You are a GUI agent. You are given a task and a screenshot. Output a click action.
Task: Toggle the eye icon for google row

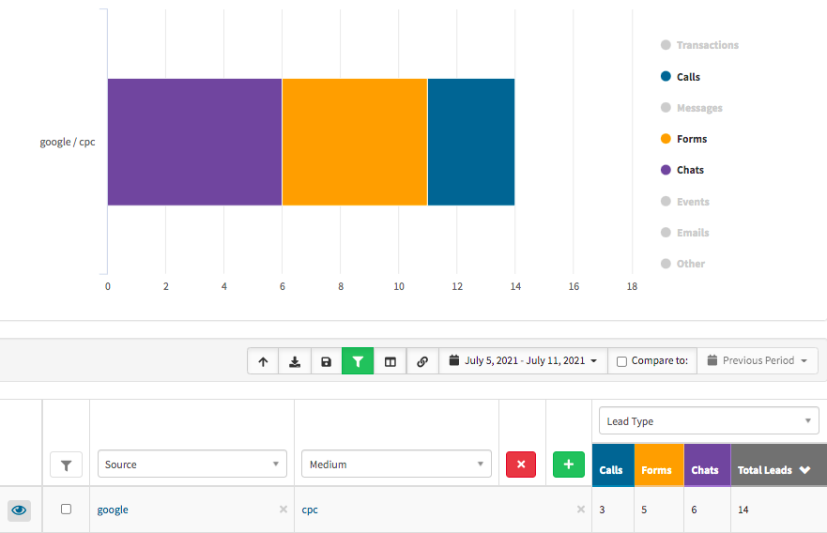(19, 510)
